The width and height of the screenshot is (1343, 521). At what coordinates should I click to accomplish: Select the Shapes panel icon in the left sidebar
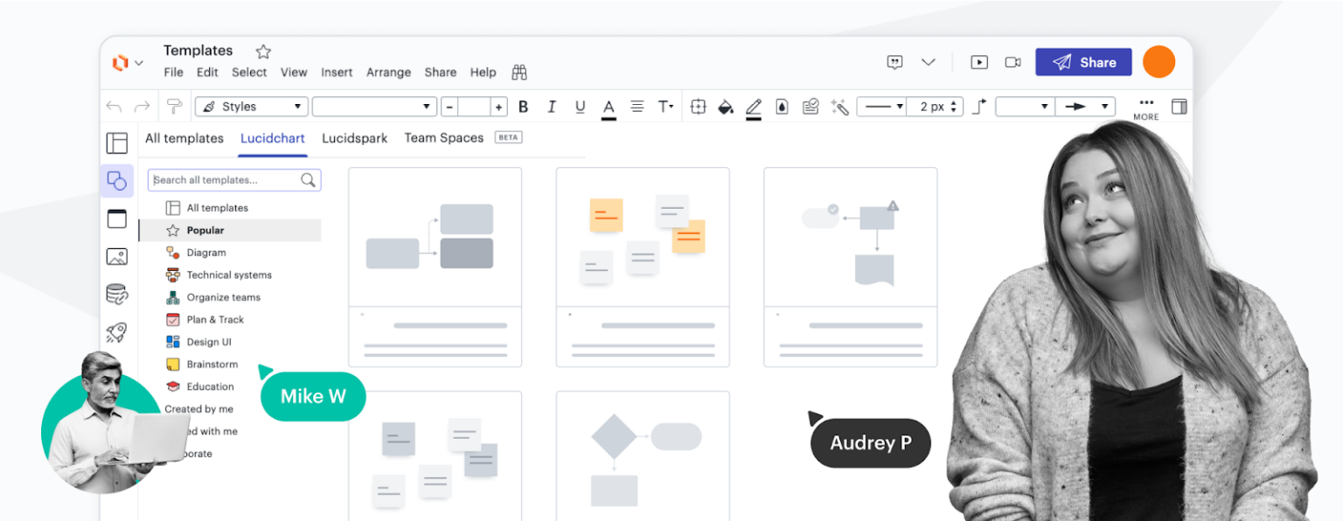[x=116, y=180]
